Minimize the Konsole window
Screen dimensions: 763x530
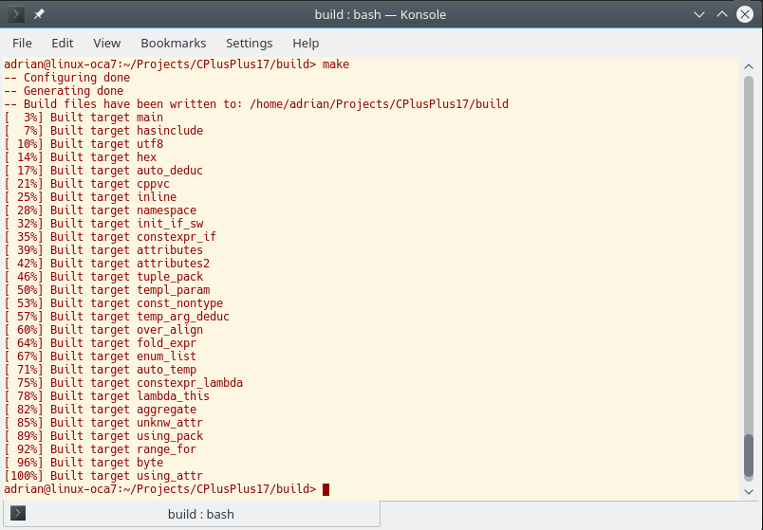(699, 14)
